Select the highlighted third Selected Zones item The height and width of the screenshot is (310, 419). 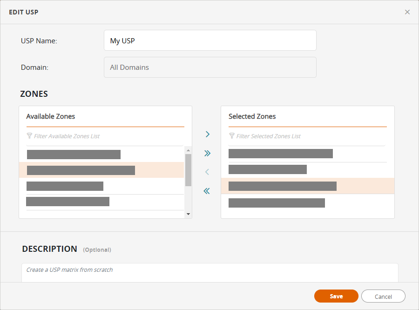[x=282, y=186]
